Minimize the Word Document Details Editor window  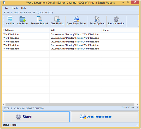tap(123, 2)
